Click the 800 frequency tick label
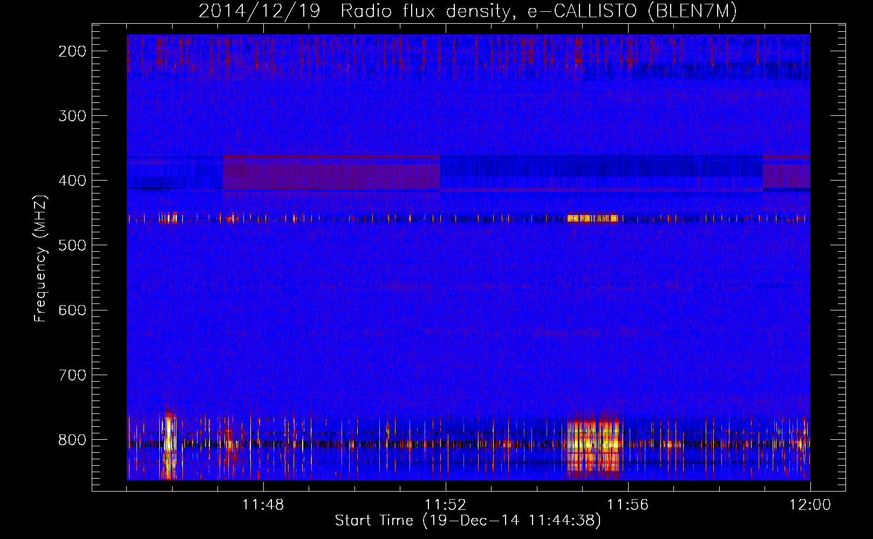 [x=72, y=439]
